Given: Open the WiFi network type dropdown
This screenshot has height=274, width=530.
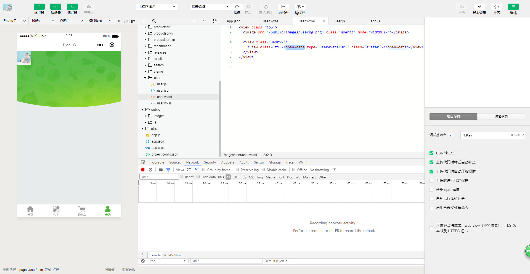Looking at the screenshot, I should 71,21.
